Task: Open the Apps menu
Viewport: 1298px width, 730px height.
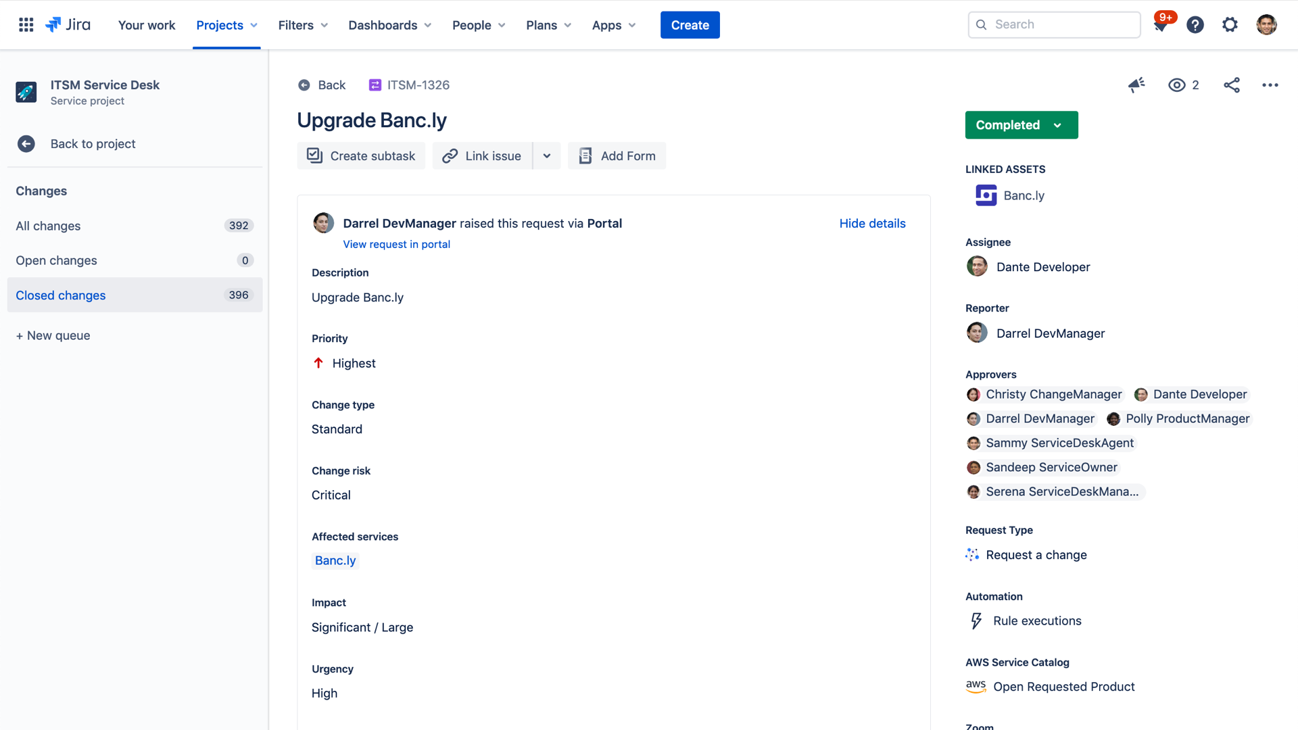Action: pyautogui.click(x=614, y=25)
